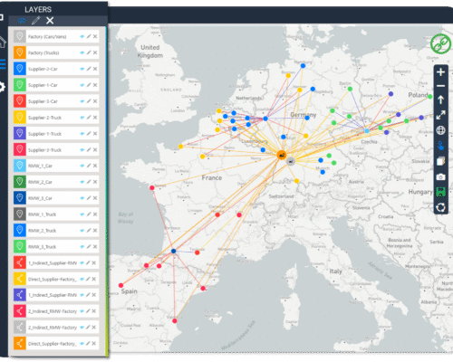
Task: Click the Germany label on the map
Action: pos(304,115)
